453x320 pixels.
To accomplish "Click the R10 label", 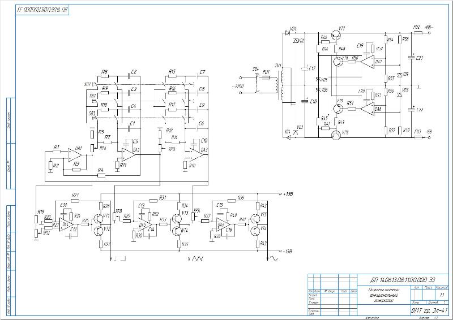I will pyautogui.click(x=104, y=105).
